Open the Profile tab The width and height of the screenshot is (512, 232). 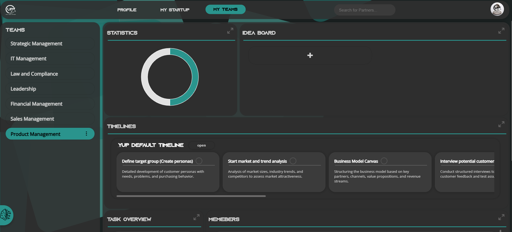[x=127, y=10]
